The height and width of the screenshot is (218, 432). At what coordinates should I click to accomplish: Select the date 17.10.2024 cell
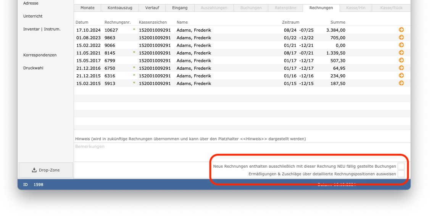coord(89,30)
